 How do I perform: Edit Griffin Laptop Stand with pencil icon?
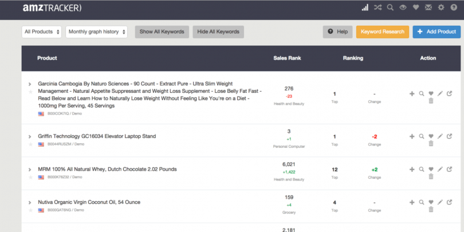440,136
